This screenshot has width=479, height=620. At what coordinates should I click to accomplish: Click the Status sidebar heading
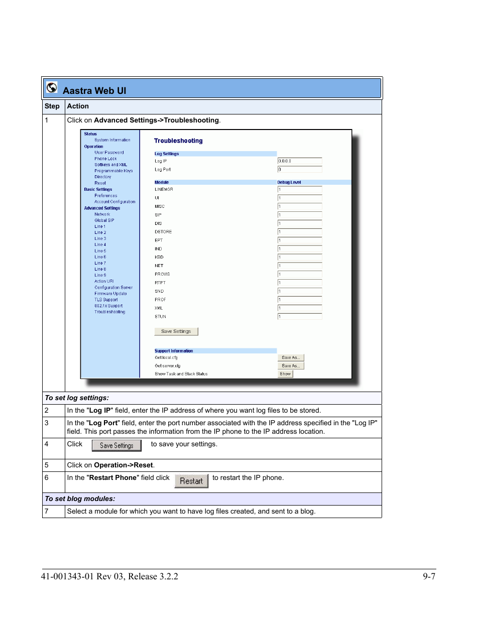point(90,134)
